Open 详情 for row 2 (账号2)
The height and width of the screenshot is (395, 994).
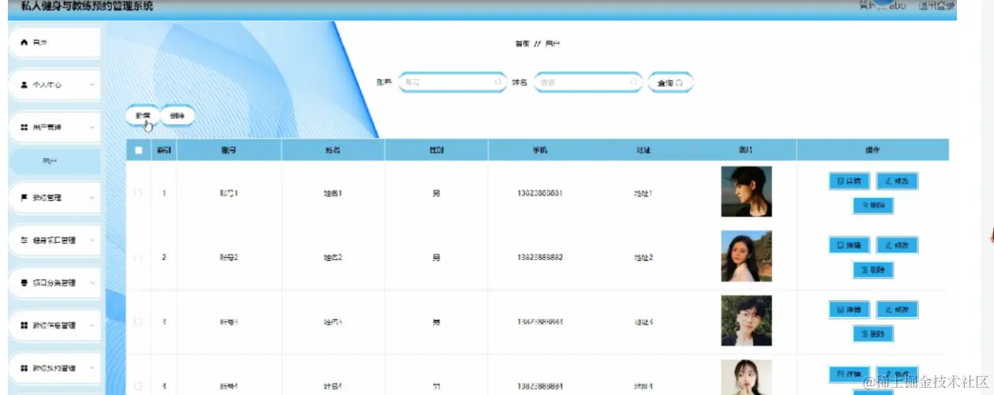849,245
